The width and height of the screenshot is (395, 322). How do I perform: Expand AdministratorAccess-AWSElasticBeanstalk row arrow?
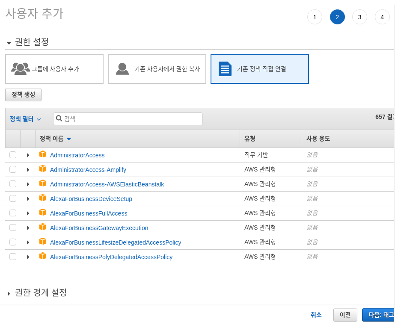coord(28,184)
